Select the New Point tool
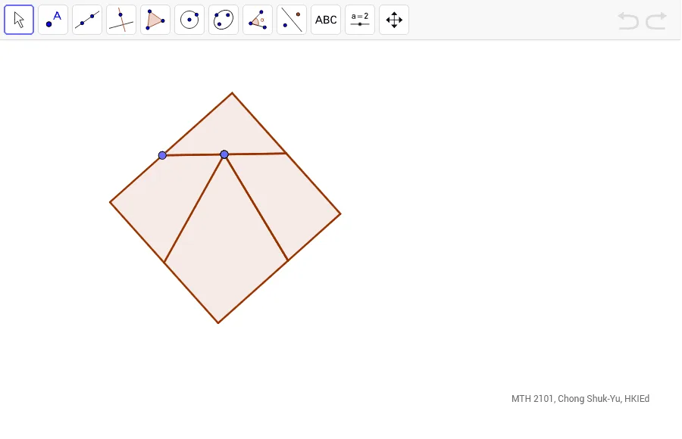 pos(53,20)
